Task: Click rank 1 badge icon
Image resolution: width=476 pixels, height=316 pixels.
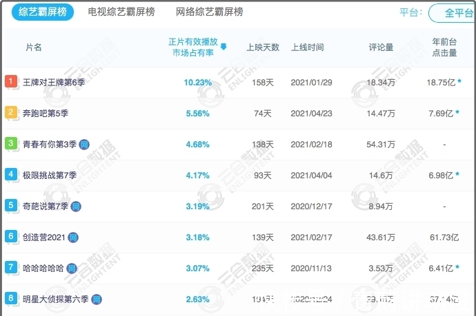Action: 11,82
